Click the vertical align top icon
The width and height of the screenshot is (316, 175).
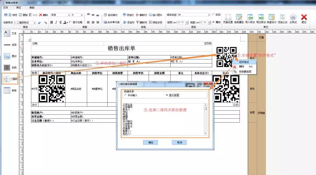click(88, 15)
